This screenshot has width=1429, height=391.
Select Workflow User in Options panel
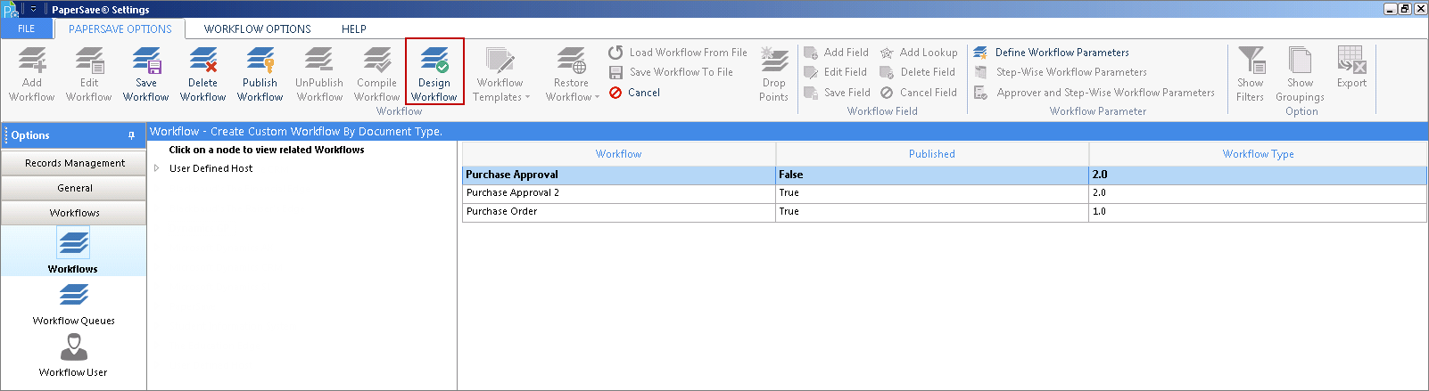(x=73, y=354)
